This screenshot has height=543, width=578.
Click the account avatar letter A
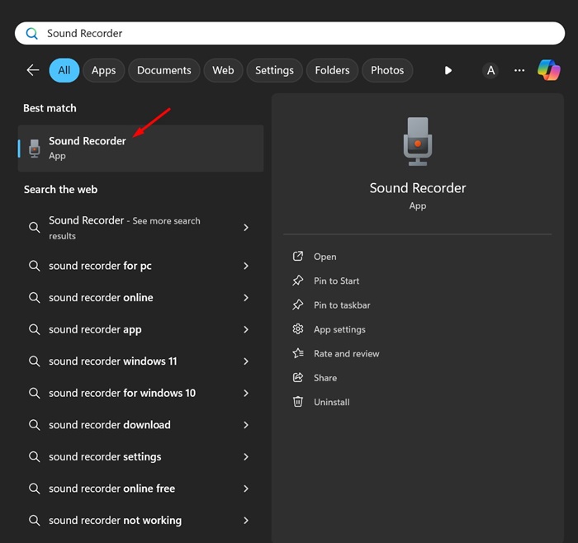click(490, 70)
